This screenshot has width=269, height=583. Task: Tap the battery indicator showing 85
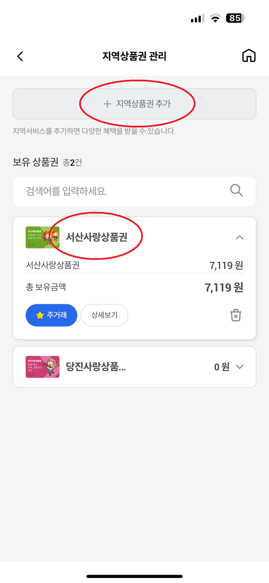coord(236,18)
